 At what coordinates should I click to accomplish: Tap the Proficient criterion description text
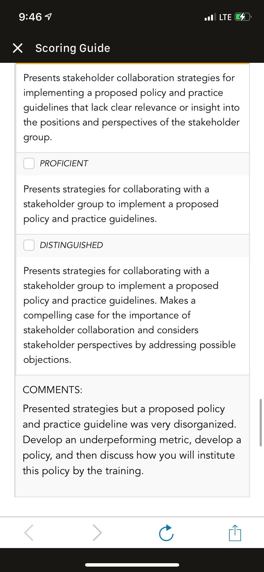[x=121, y=204]
